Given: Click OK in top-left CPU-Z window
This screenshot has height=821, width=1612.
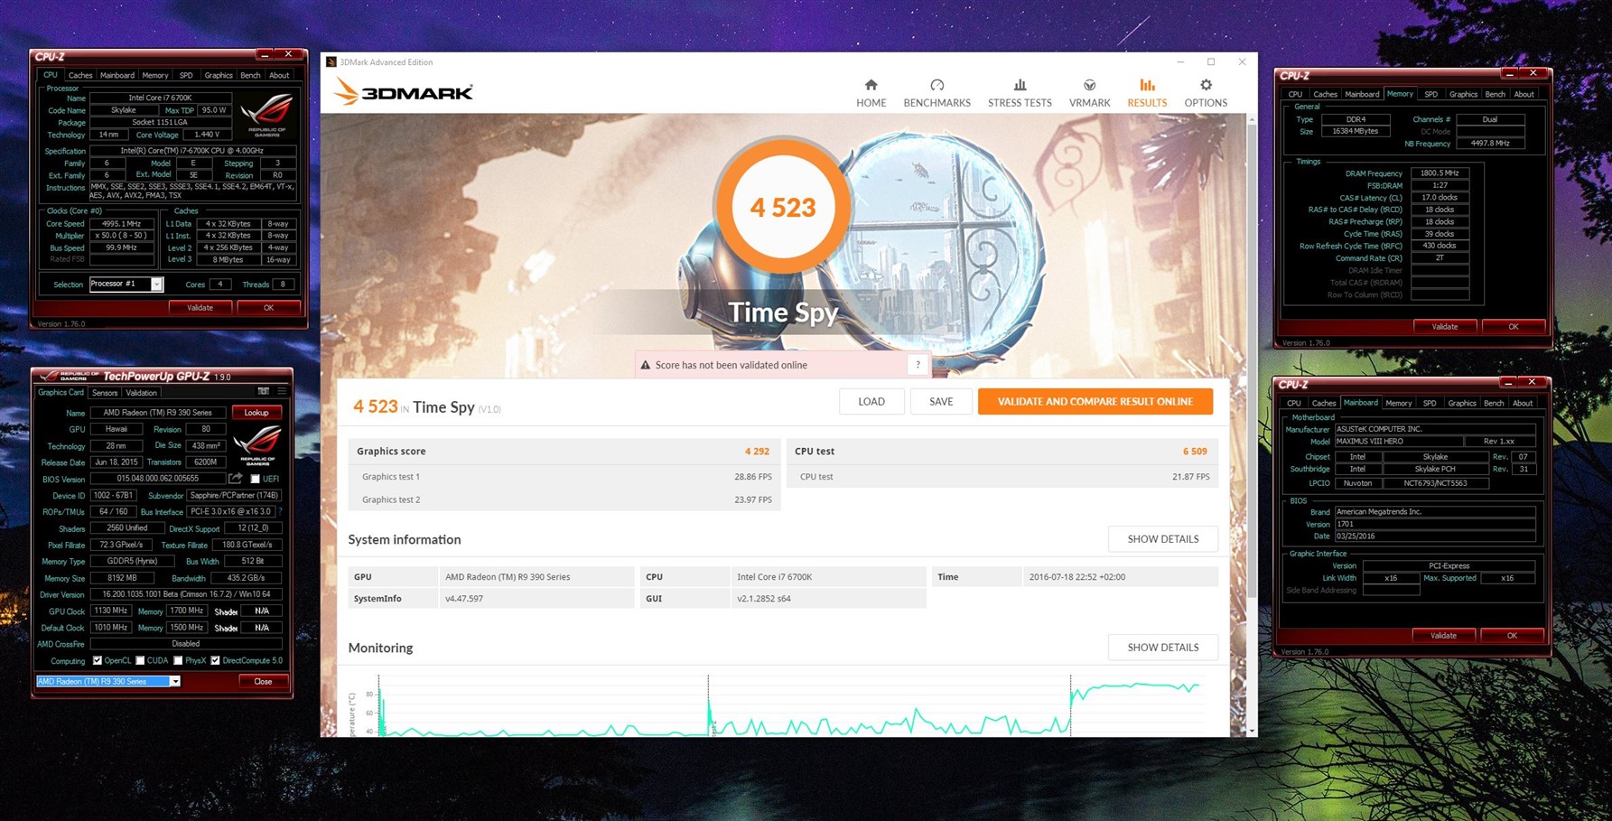Looking at the screenshot, I should coord(268,308).
